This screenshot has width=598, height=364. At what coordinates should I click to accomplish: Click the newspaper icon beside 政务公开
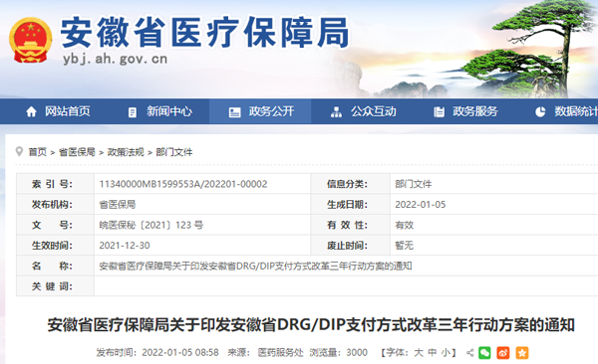point(234,112)
